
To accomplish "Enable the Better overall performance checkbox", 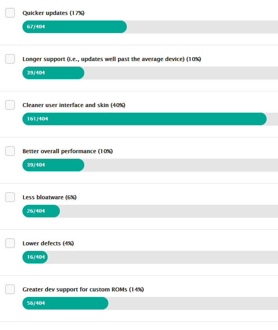I will pos(10,151).
